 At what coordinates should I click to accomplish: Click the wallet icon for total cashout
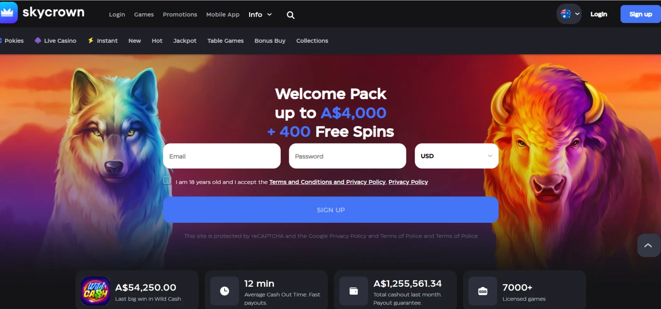tap(353, 291)
